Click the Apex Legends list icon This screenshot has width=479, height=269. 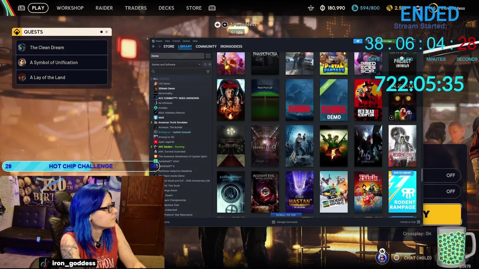pos(156,142)
